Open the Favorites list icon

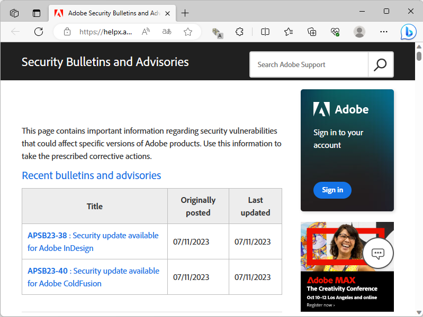pos(289,32)
